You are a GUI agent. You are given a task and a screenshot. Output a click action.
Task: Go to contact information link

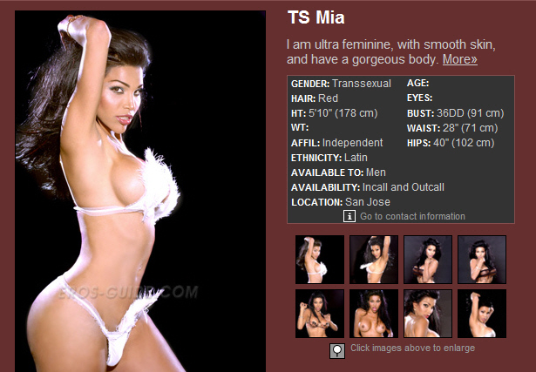coord(412,216)
